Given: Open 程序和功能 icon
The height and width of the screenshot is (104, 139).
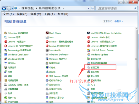Looking at the screenshot, I should pyautogui.click(x=47, y=63).
